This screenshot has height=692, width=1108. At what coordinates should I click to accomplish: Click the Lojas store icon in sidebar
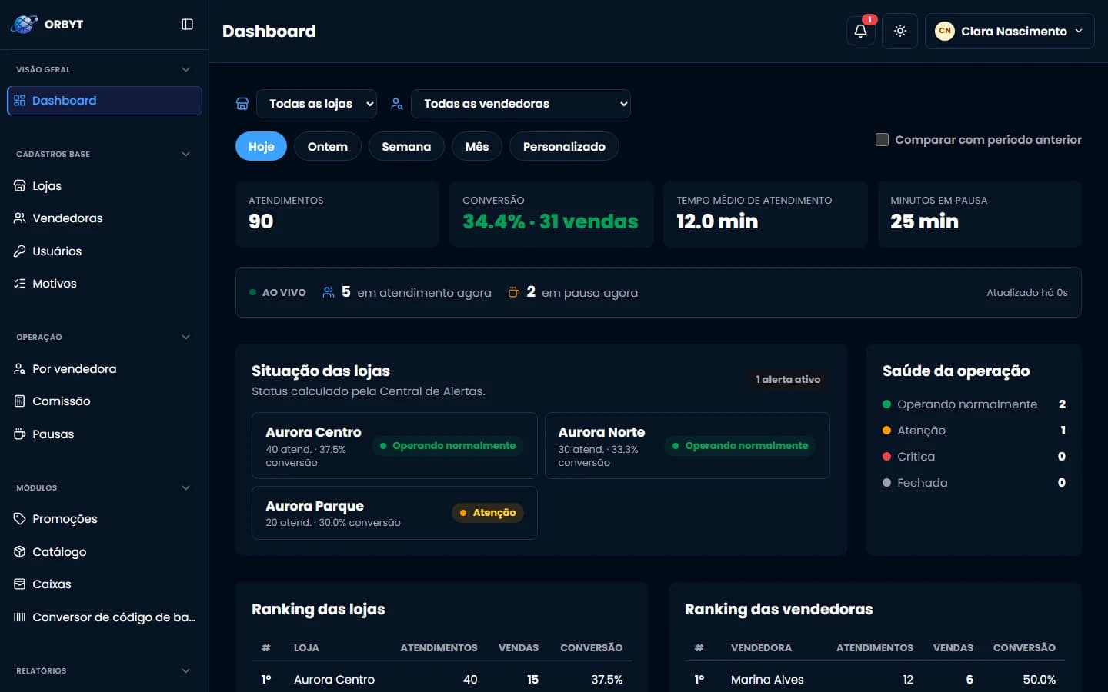[20, 185]
